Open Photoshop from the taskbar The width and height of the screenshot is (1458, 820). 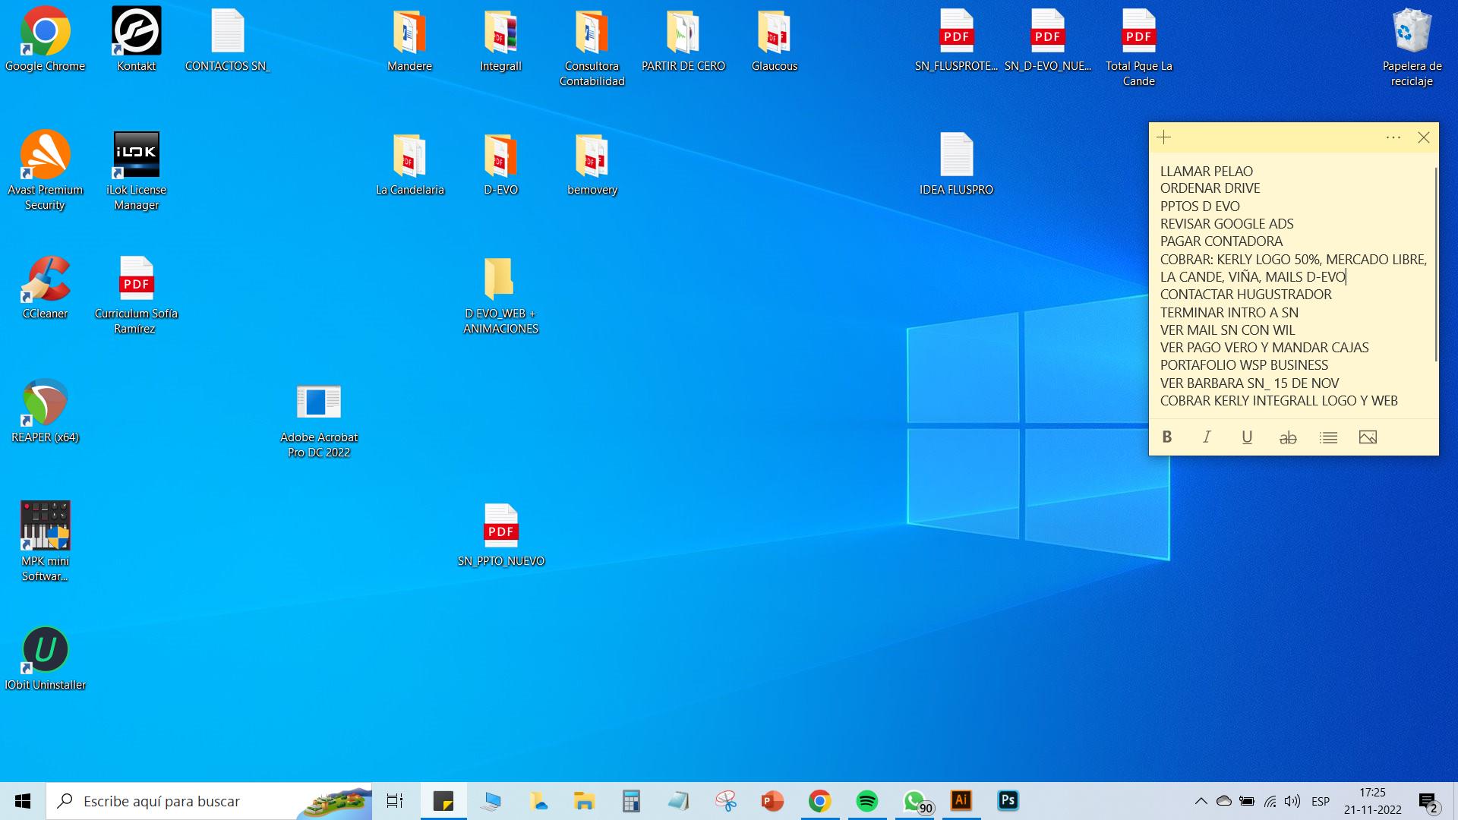[1008, 800]
